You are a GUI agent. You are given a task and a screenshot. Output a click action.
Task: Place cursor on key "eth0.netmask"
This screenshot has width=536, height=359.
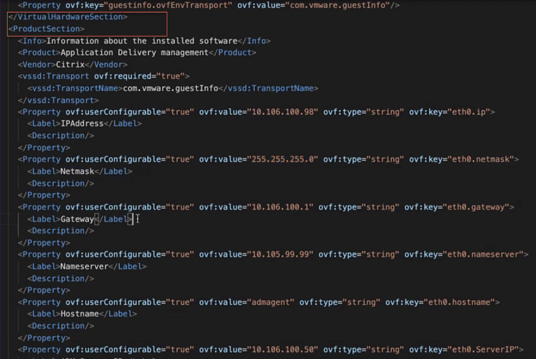[x=481, y=159]
